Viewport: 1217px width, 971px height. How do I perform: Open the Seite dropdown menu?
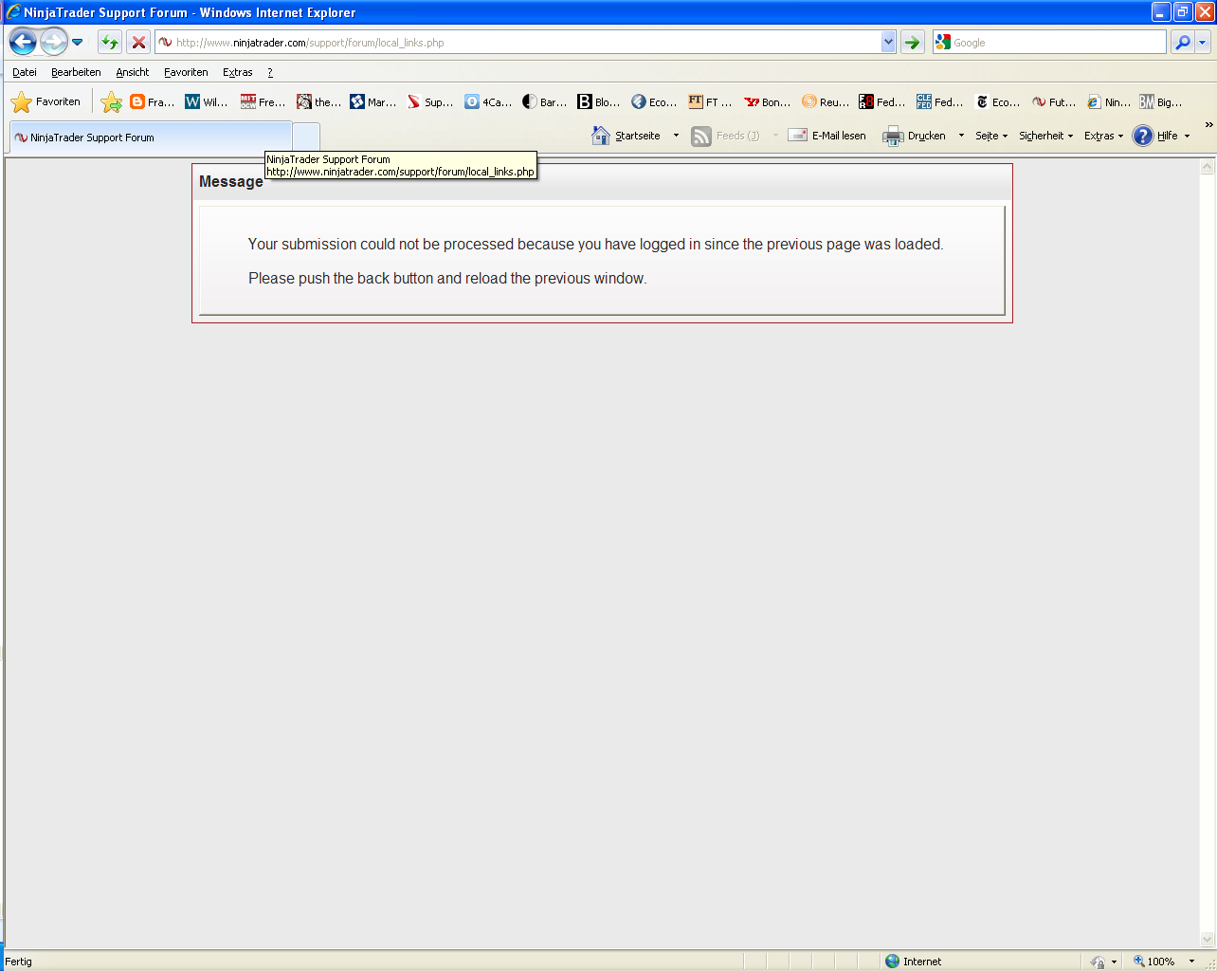991,136
